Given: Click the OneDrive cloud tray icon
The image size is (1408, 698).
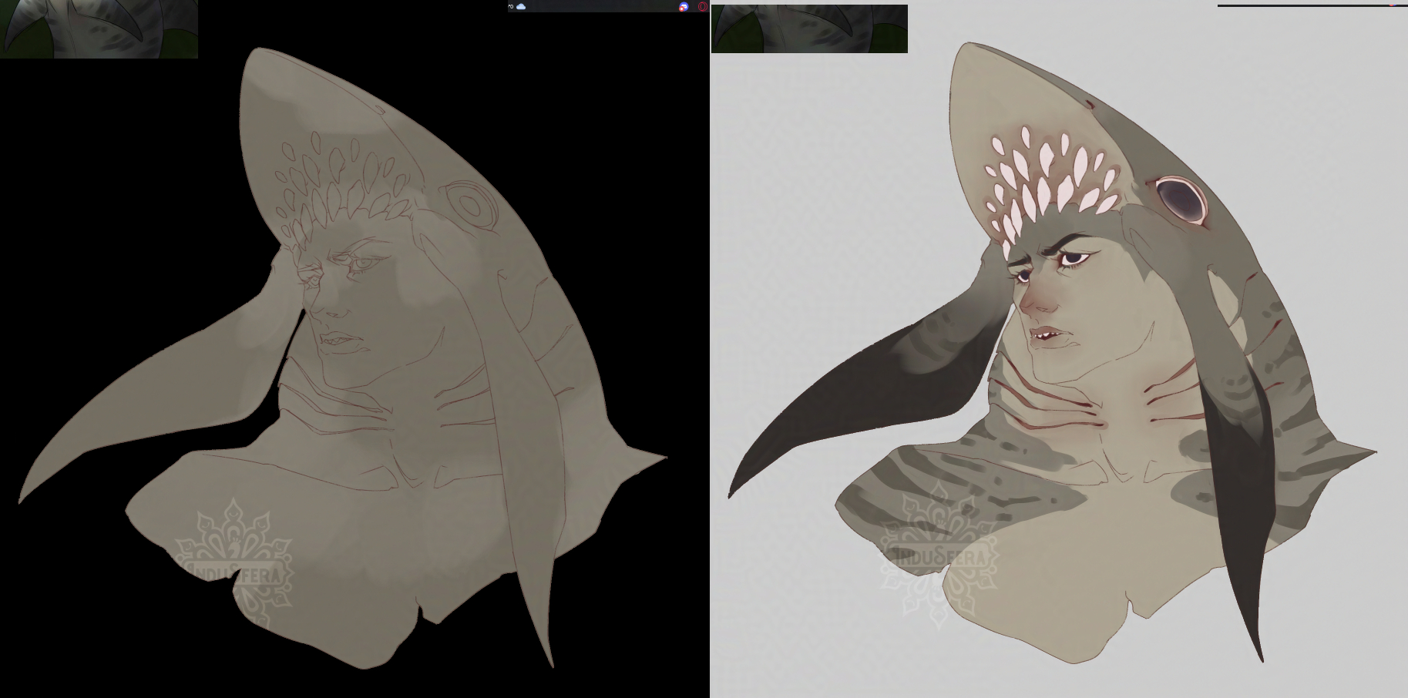Looking at the screenshot, I should pos(521,6).
